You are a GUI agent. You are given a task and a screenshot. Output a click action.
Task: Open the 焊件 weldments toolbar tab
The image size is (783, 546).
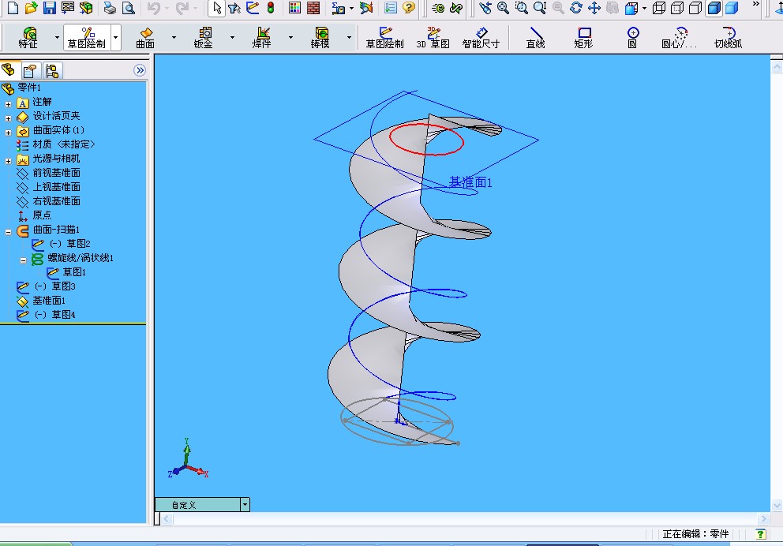262,37
